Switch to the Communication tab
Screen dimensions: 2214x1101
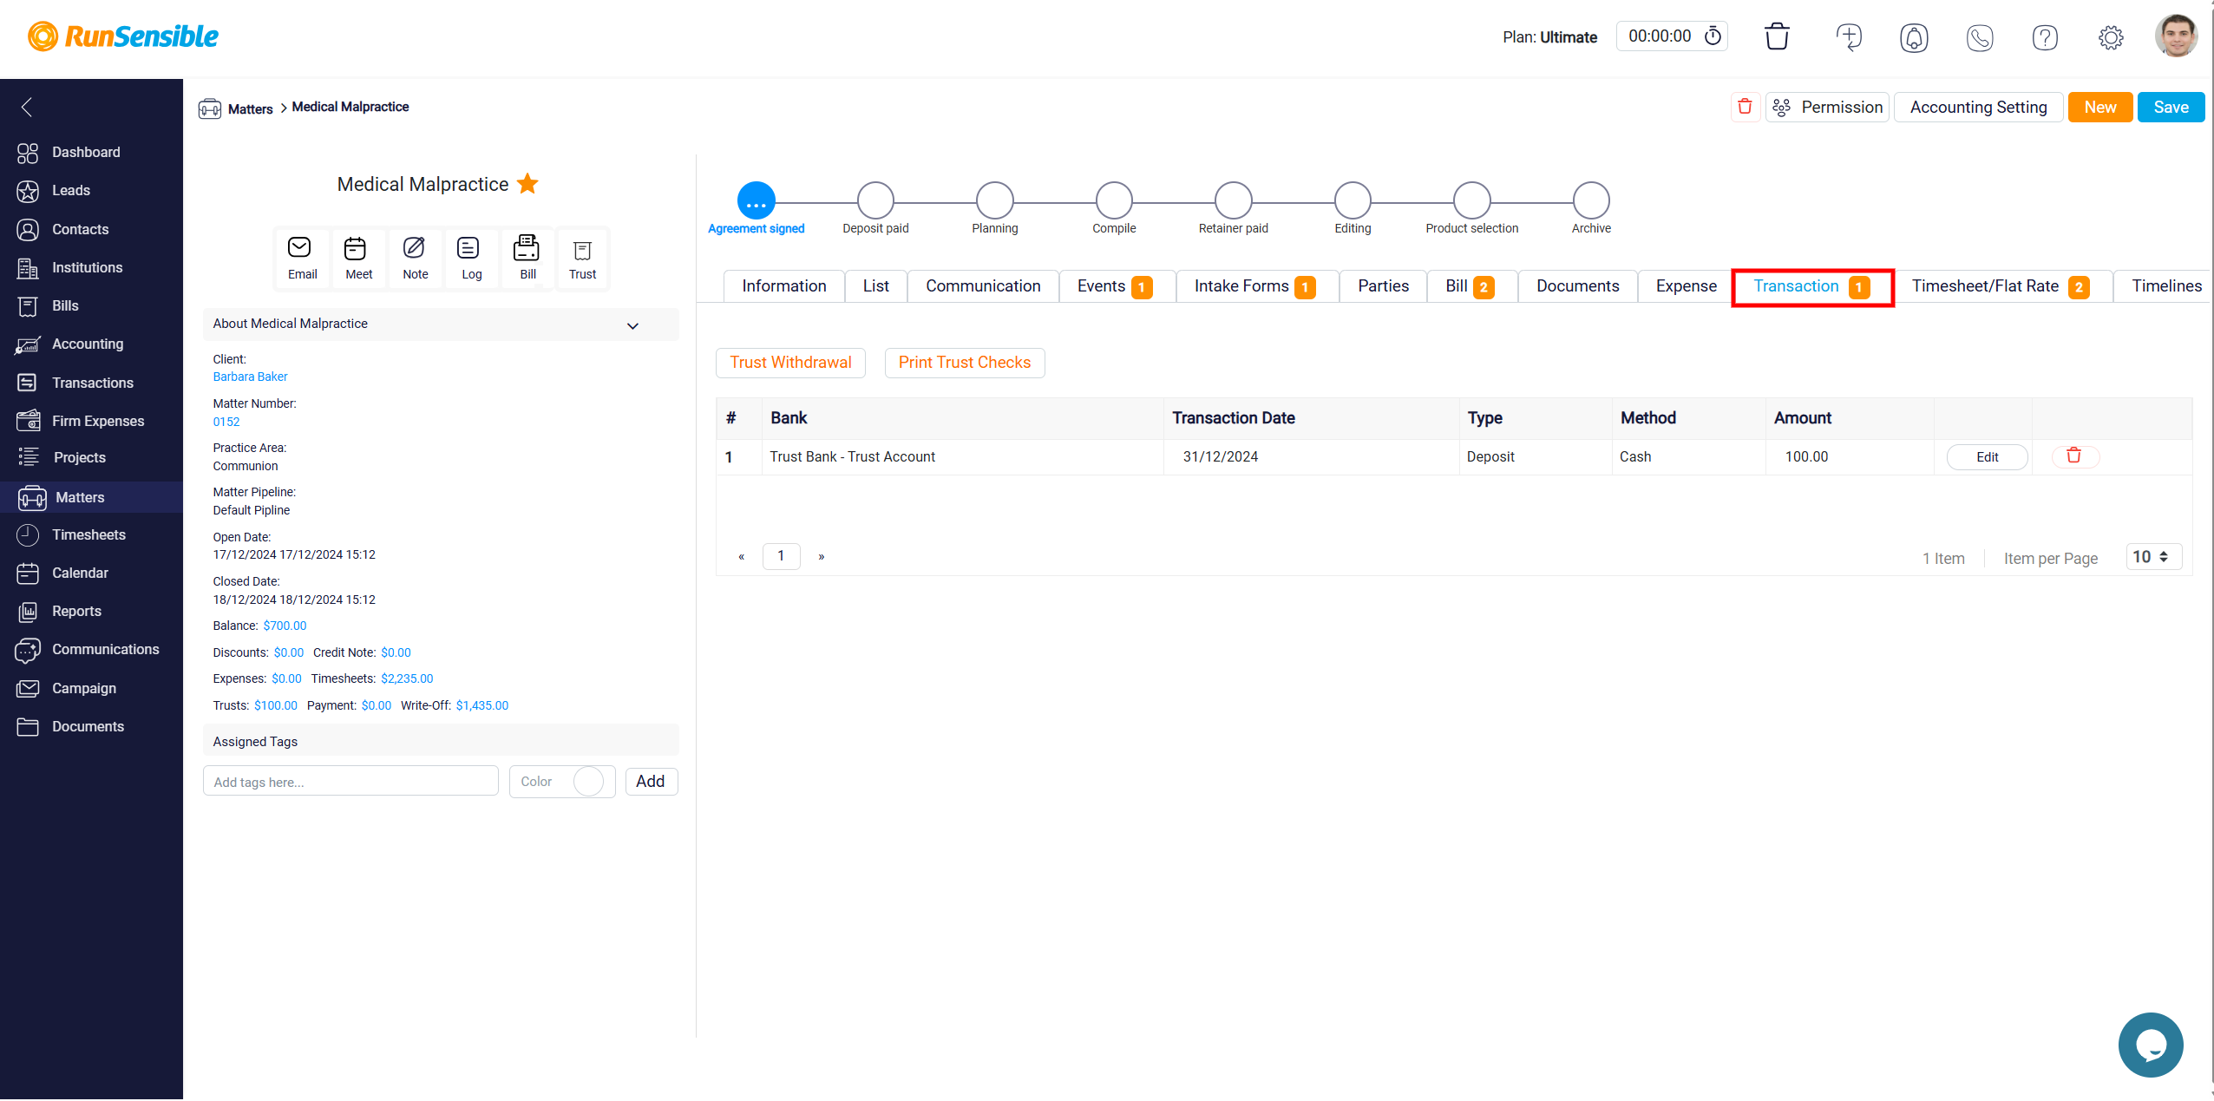click(983, 286)
